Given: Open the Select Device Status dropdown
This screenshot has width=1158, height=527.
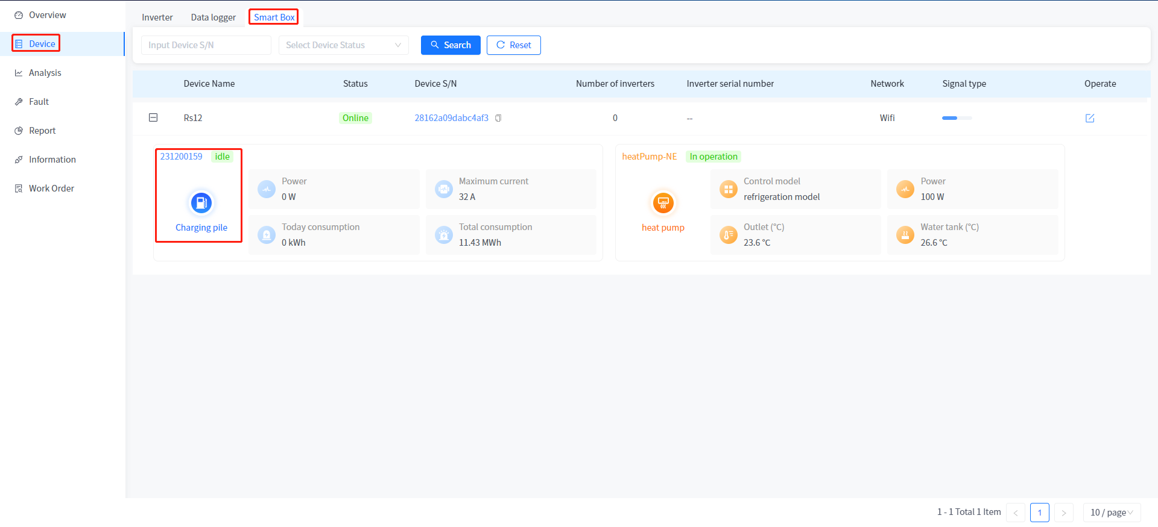Looking at the screenshot, I should coord(343,45).
